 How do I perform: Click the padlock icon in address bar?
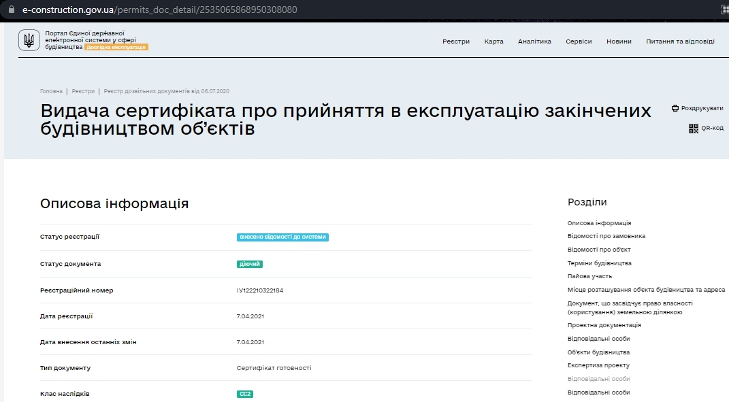(11, 10)
